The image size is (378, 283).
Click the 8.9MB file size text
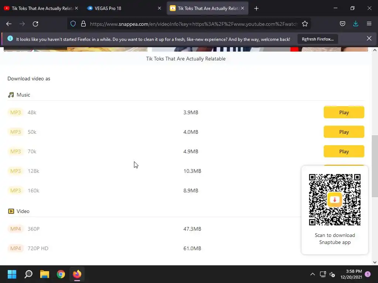point(191,191)
